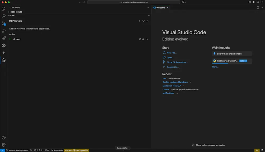Screen dimensions: 265x152
Task: Collapse the Chat section
Action: pos(13,16)
